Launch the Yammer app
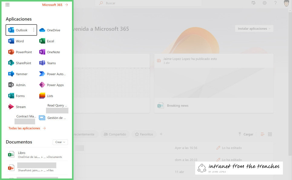The width and height of the screenshot is (292, 180). coord(18,74)
